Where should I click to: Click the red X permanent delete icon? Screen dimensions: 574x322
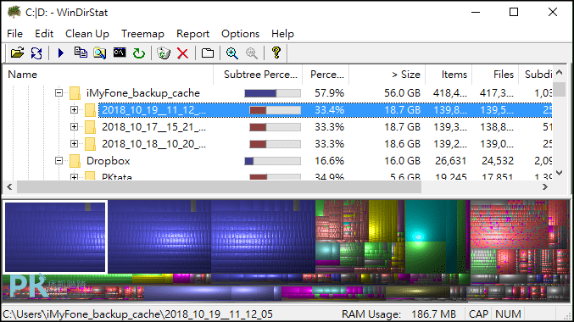pos(182,53)
